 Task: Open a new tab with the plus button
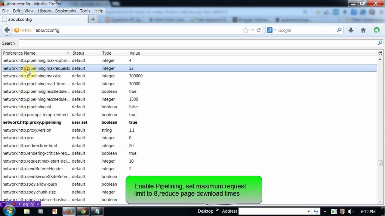coord(93,19)
